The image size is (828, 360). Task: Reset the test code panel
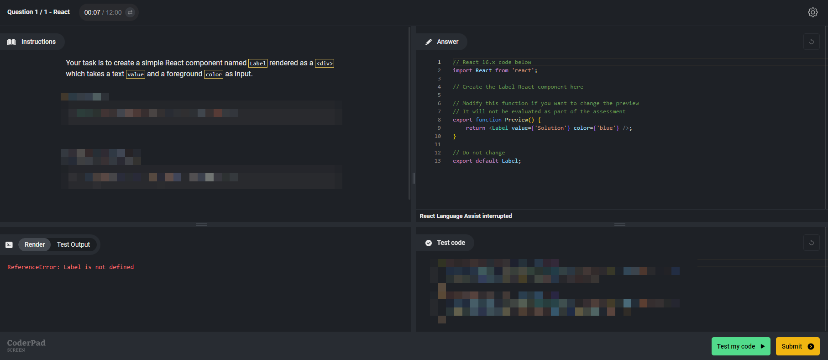tap(811, 243)
